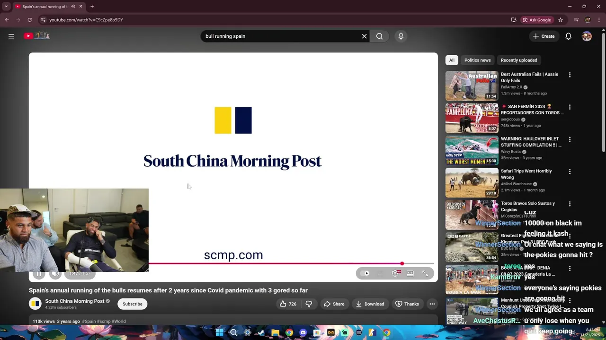Mute the tab via speaker icon
The width and height of the screenshot is (606, 340).
(x=73, y=6)
